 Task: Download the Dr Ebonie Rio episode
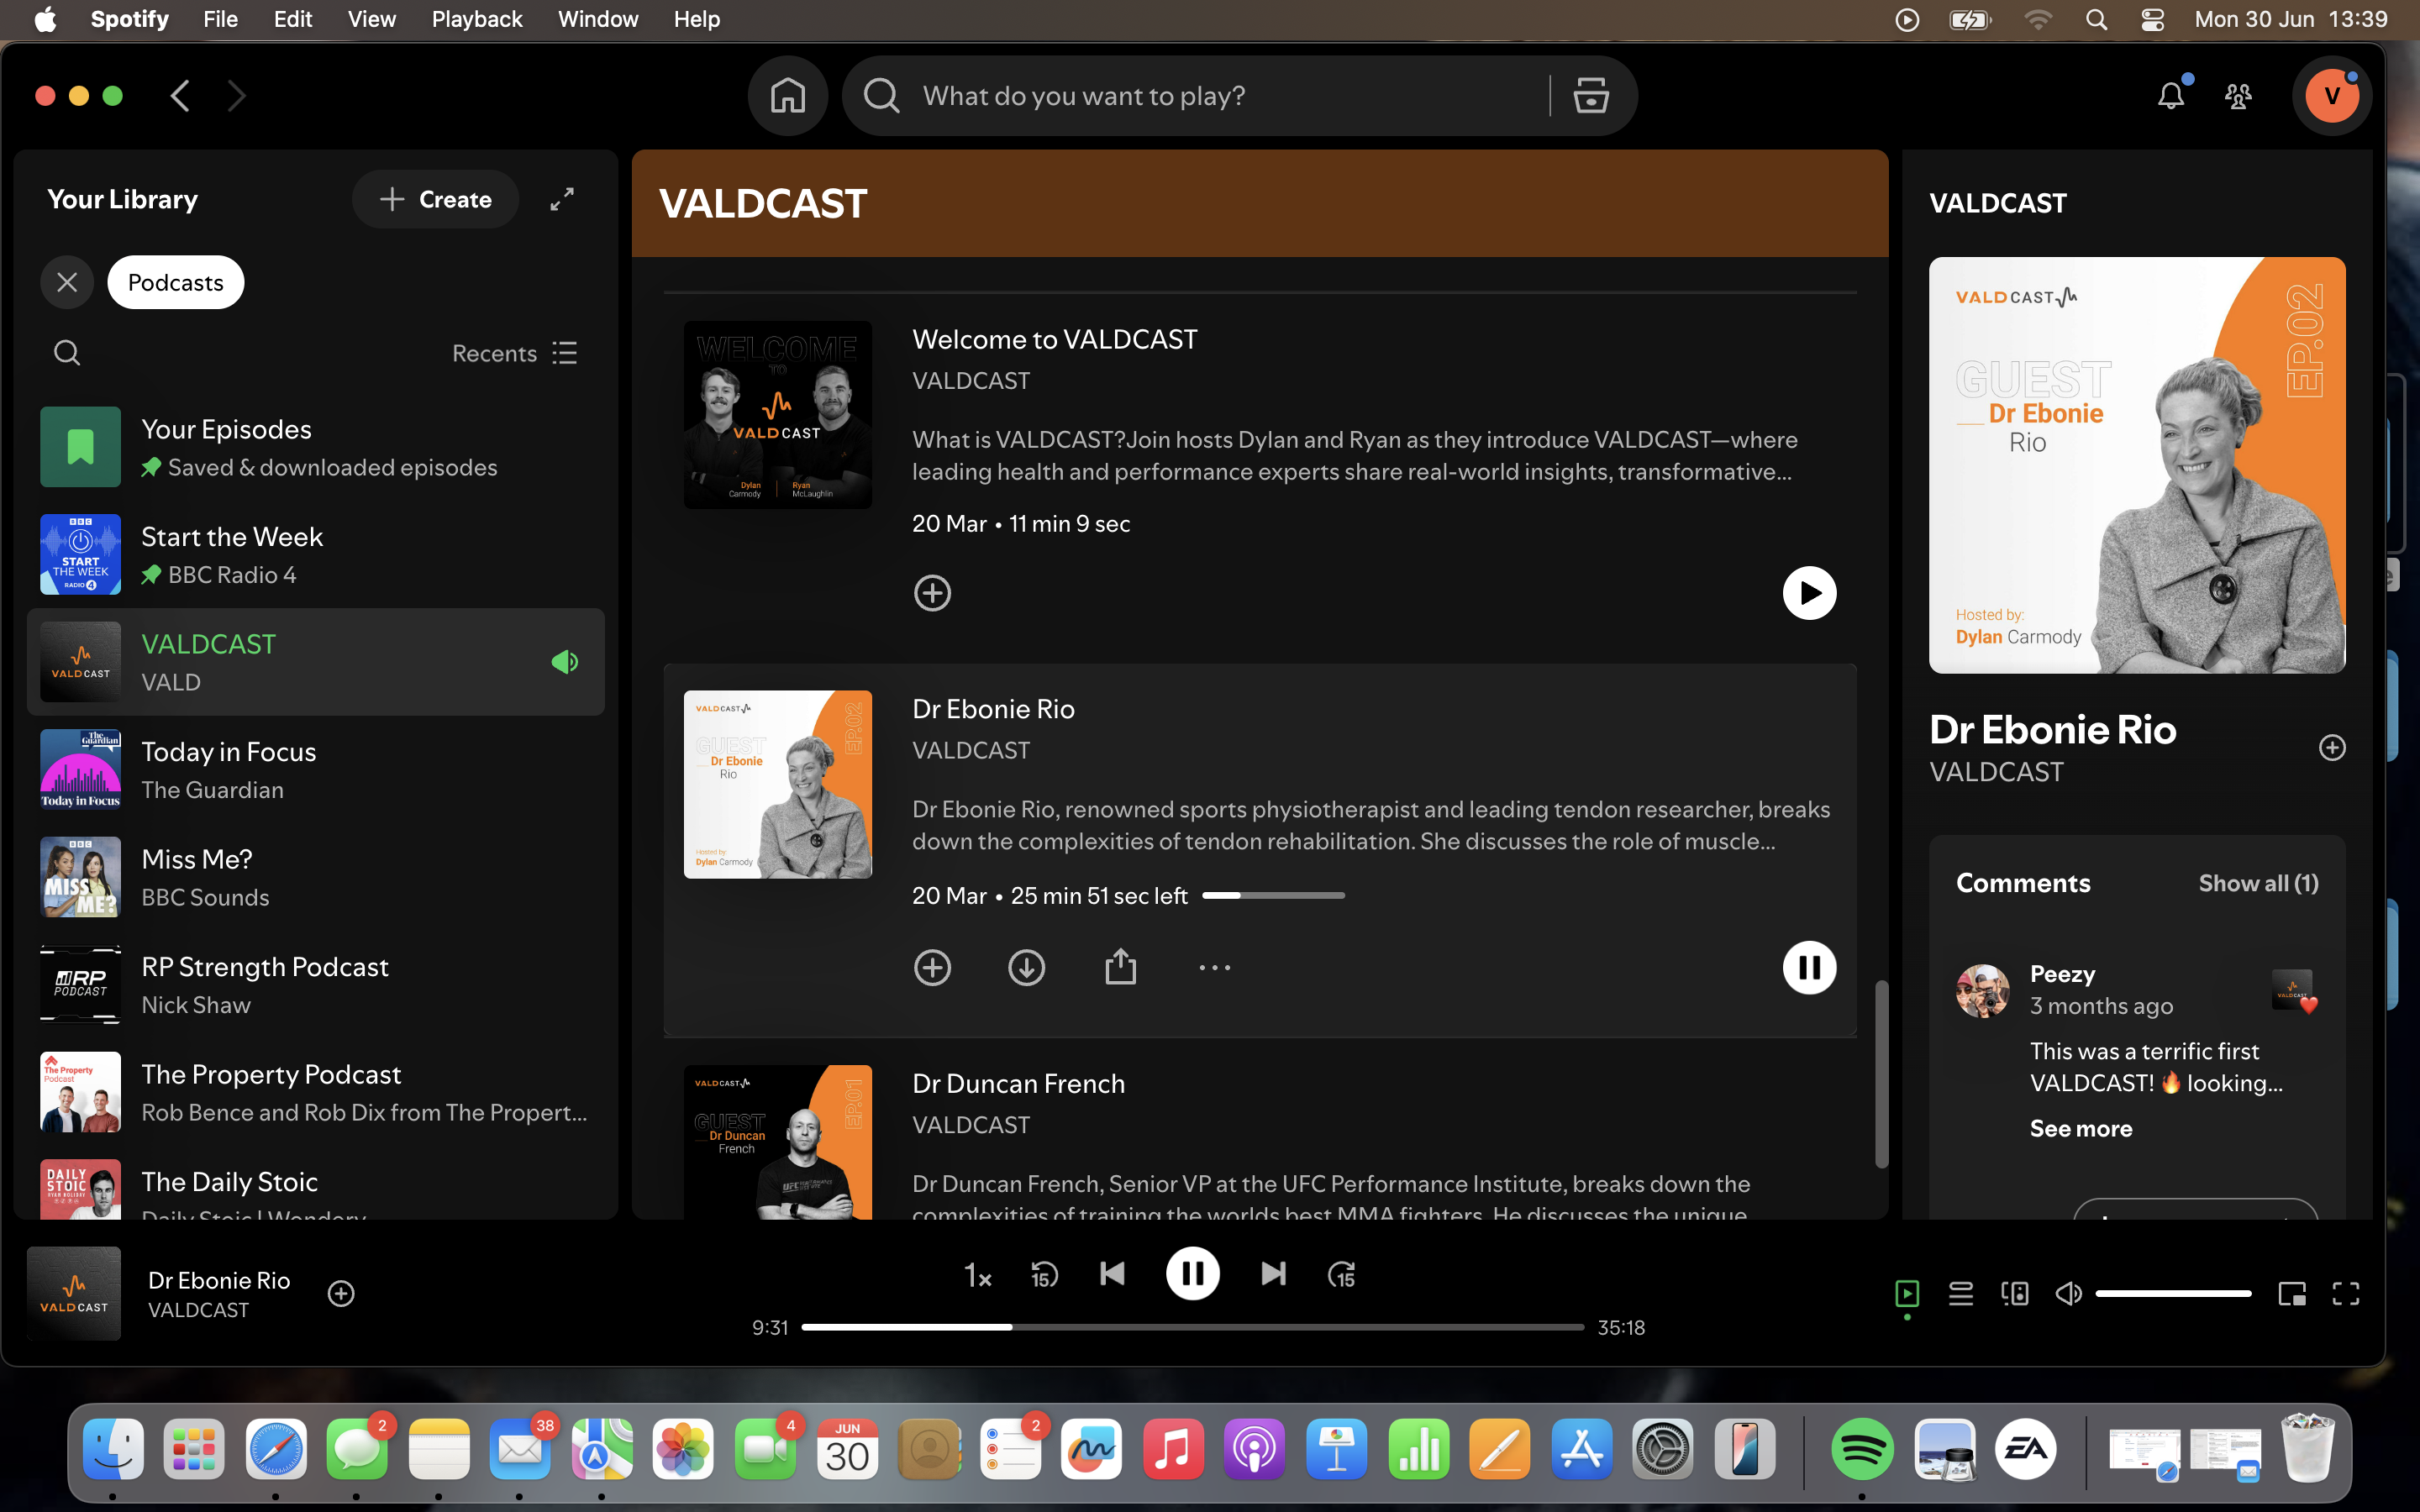tap(1026, 967)
